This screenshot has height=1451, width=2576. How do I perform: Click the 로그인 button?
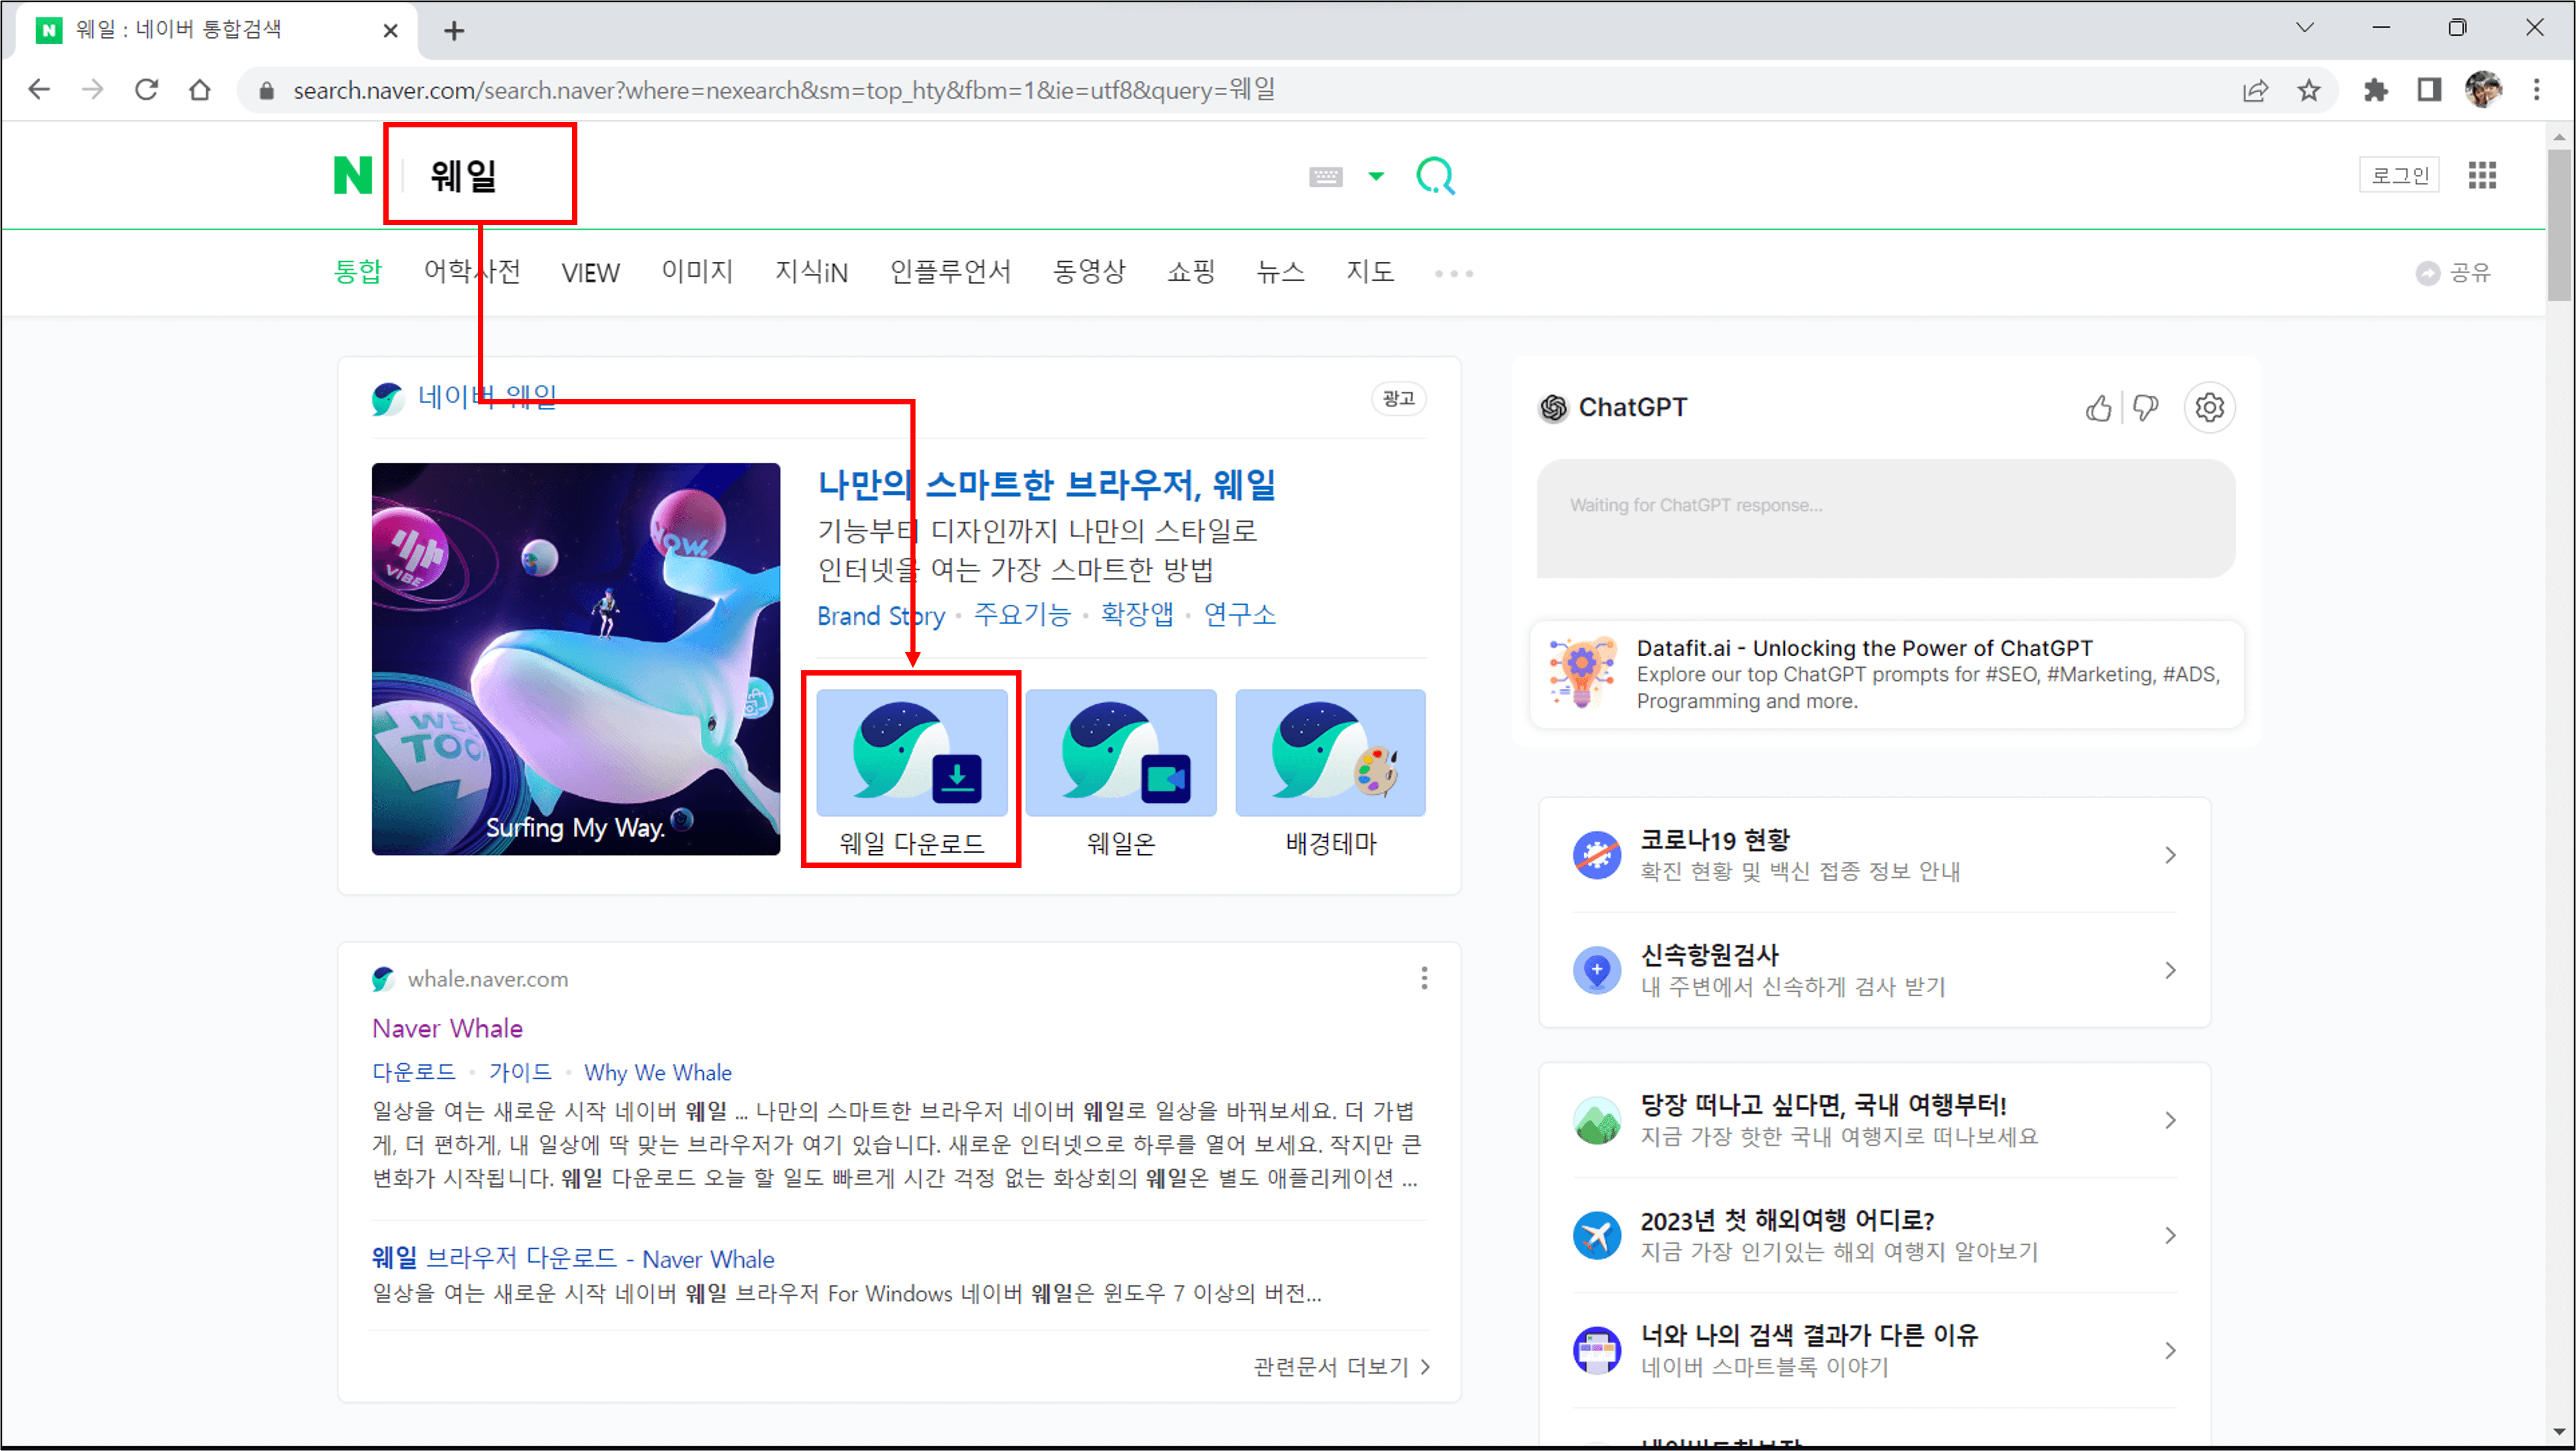point(2399,176)
